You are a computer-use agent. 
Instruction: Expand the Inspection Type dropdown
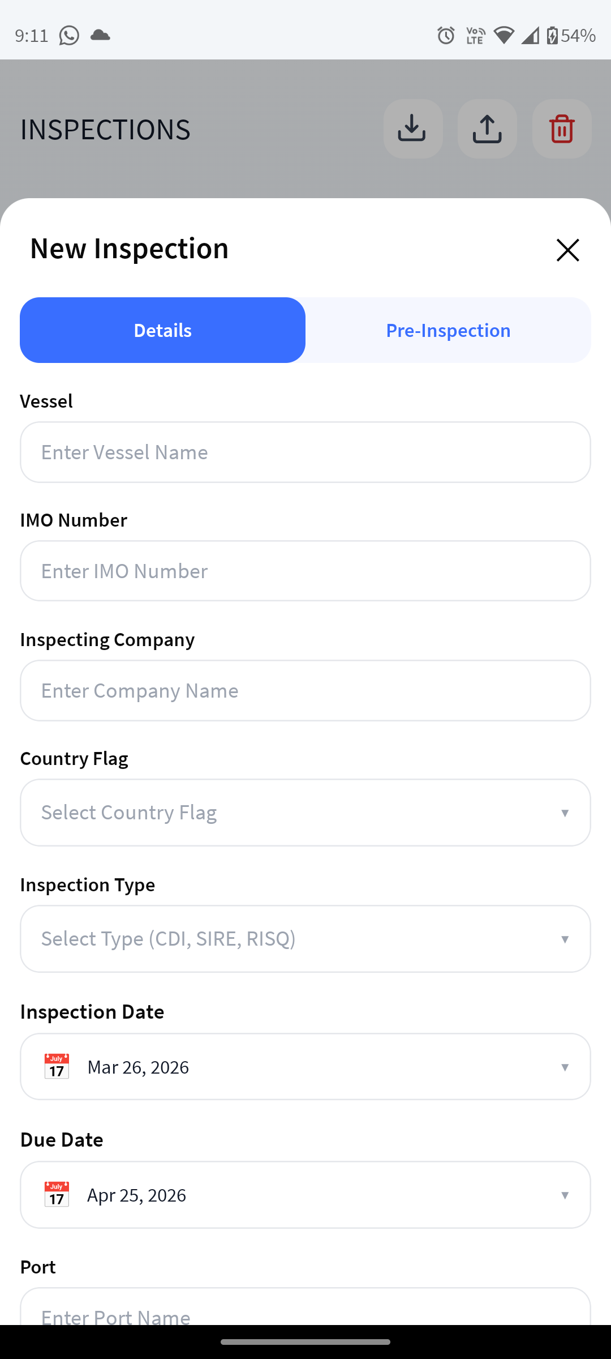(305, 939)
